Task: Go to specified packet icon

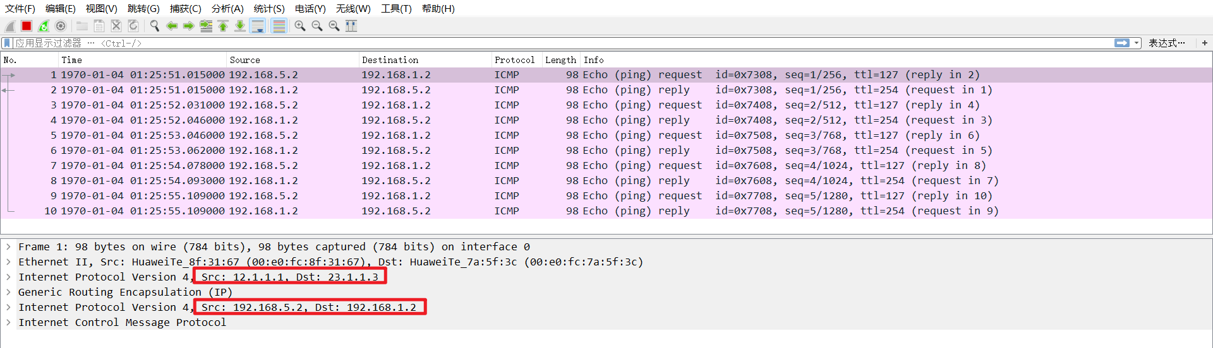Action: (x=206, y=26)
